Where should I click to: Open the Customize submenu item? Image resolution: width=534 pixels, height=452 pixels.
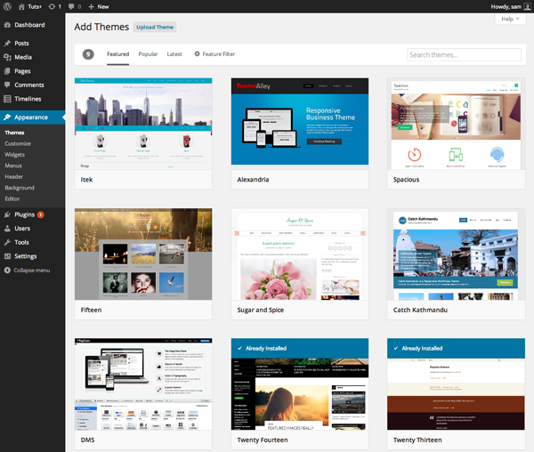tap(18, 143)
